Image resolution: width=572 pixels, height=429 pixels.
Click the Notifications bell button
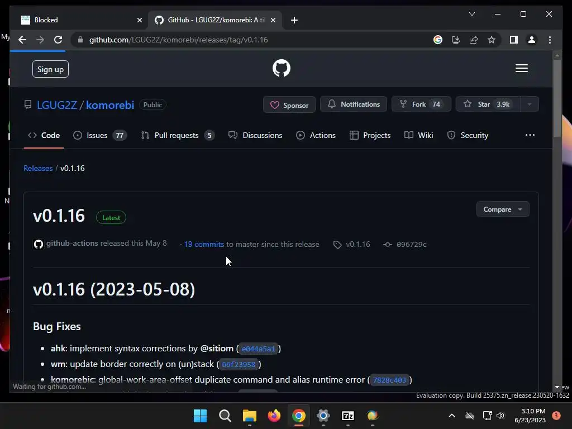coord(354,104)
